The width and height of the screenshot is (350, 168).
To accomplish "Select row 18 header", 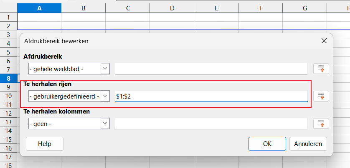I will 8,165.
